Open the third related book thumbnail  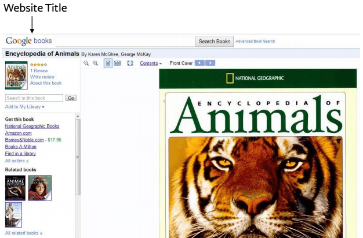click(13, 215)
